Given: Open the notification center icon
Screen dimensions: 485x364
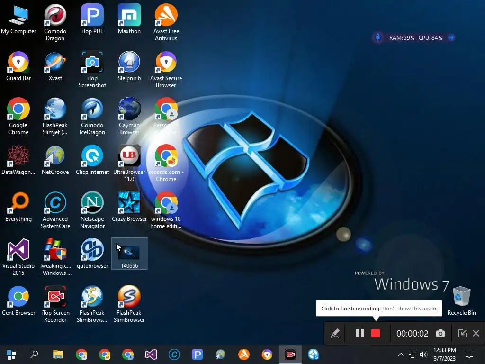Looking at the screenshot, I should pos(469,355).
